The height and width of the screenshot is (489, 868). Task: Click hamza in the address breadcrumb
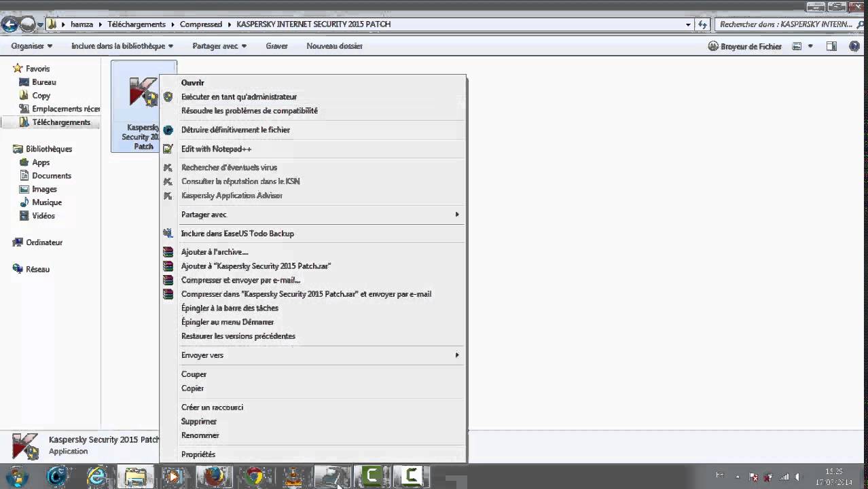click(x=82, y=24)
